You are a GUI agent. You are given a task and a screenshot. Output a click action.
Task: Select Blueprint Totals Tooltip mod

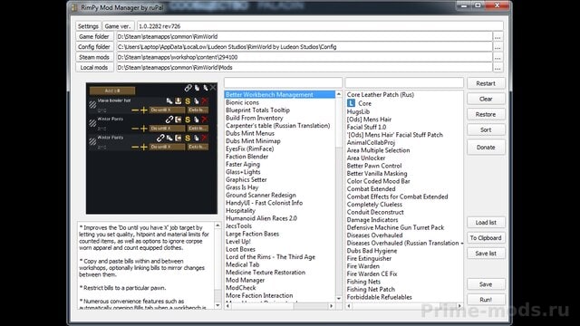[257, 110]
